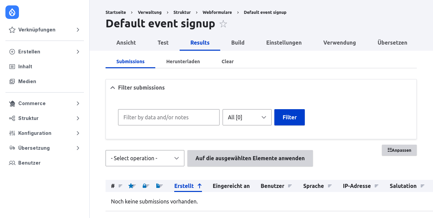Click the Inhalt content icon
Viewport: 433px width, 218px height.
pyautogui.click(x=12, y=67)
